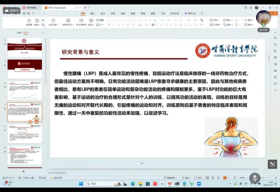Click the orange Share button
This screenshot has height=192, width=280.
tap(274, 13)
